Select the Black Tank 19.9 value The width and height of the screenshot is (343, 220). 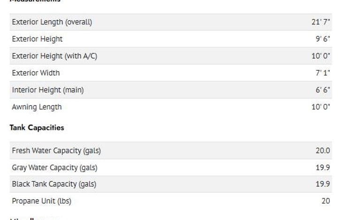click(x=323, y=184)
